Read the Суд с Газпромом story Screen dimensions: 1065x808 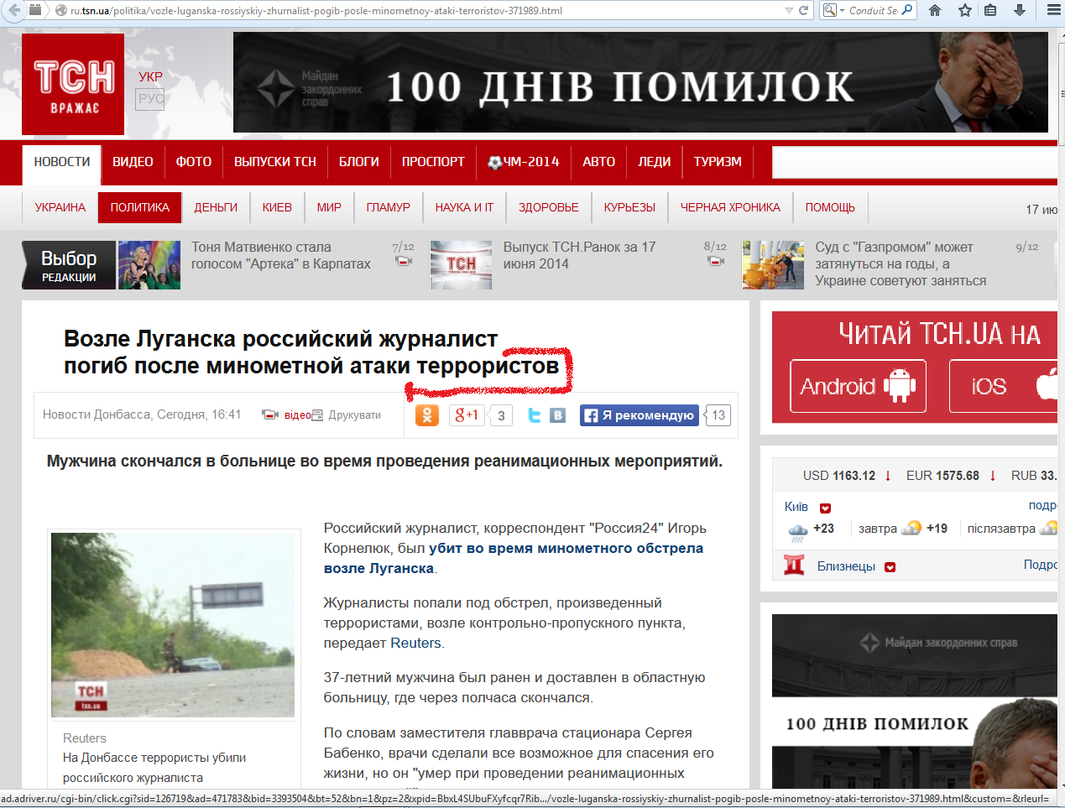point(901,263)
